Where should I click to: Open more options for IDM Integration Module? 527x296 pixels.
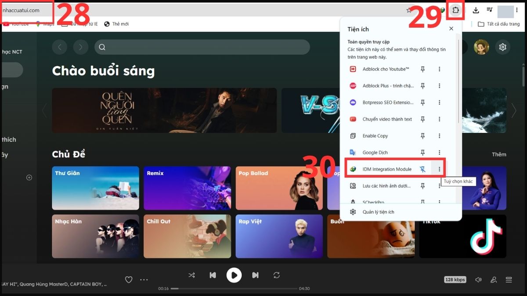(x=439, y=169)
